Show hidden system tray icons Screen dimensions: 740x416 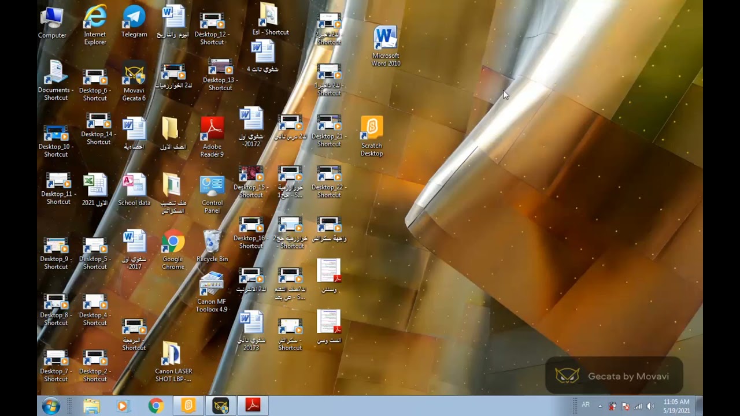tap(600, 406)
